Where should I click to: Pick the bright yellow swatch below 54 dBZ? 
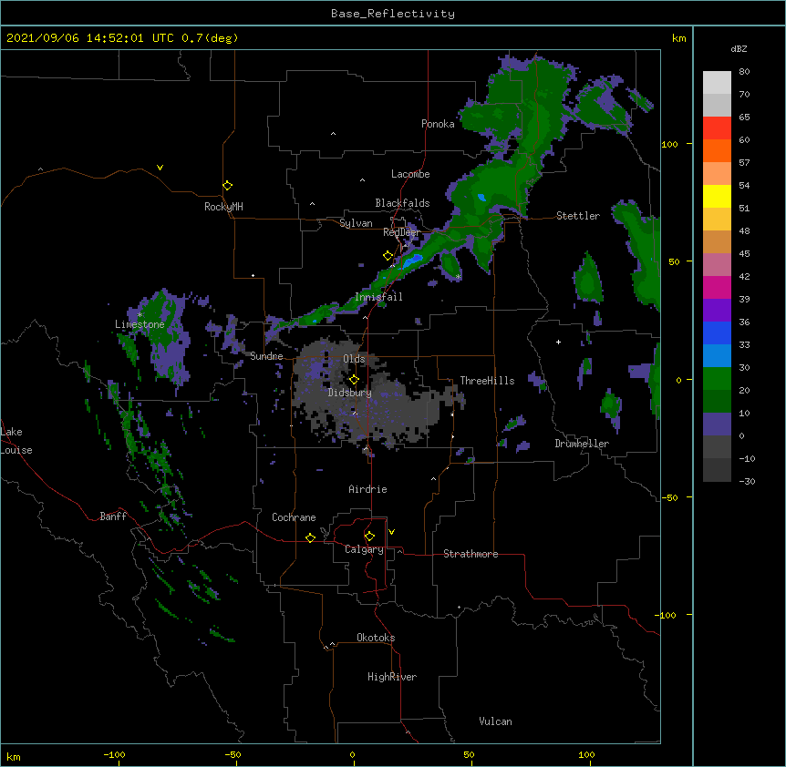click(x=717, y=196)
